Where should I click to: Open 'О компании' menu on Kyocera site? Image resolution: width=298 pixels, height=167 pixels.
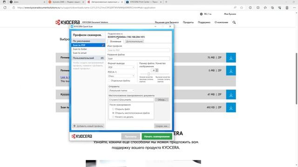point(221,22)
